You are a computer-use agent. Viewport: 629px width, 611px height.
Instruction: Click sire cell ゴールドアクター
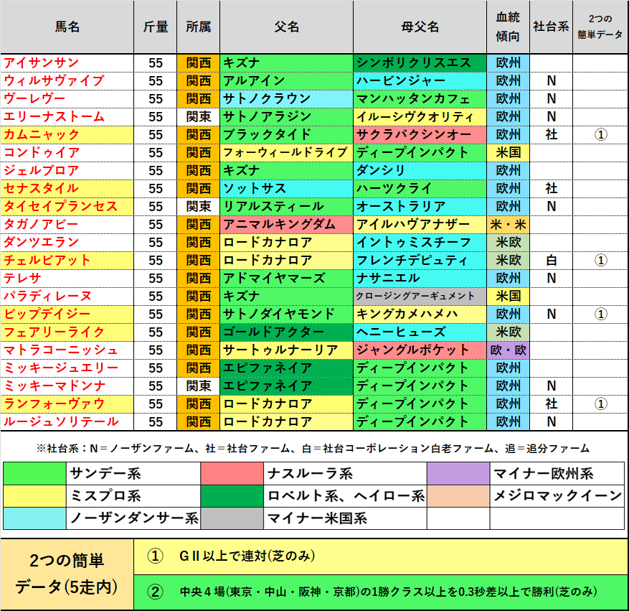coord(286,332)
